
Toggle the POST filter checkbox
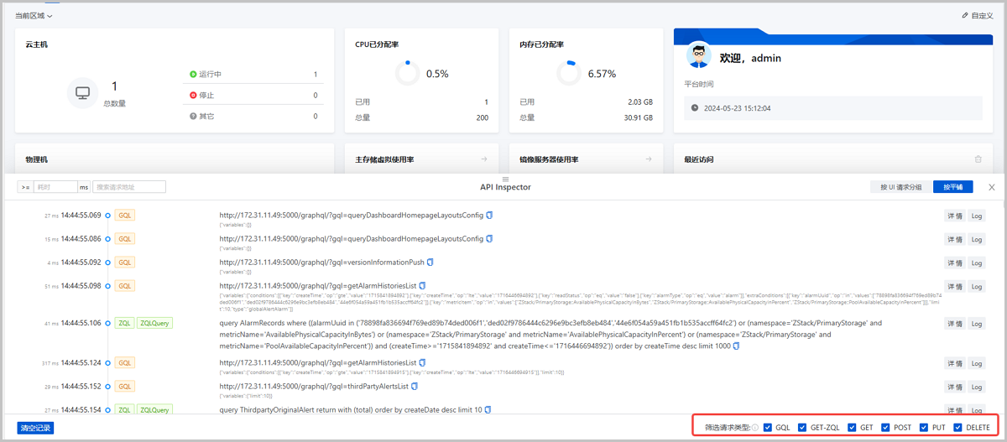coord(886,428)
